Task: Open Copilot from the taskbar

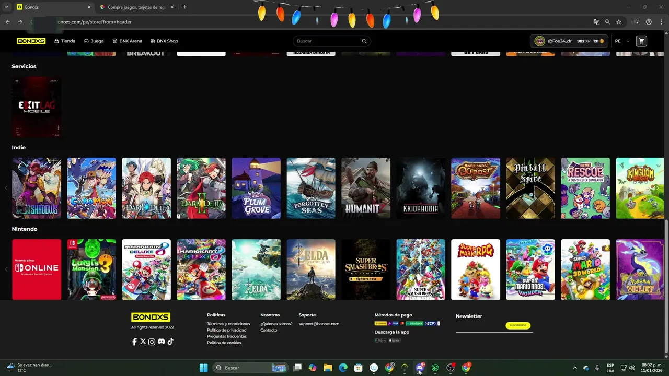Action: (x=313, y=368)
